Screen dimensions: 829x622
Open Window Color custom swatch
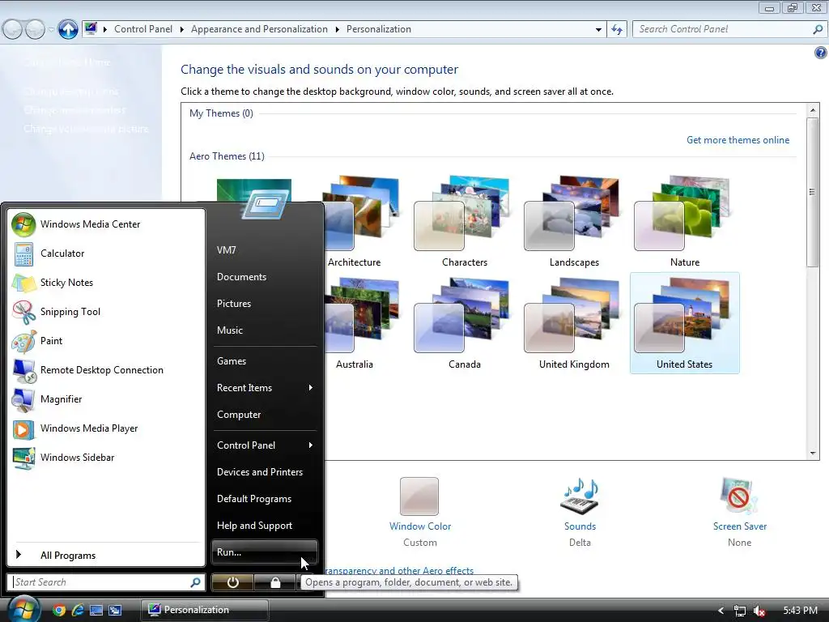(x=419, y=496)
